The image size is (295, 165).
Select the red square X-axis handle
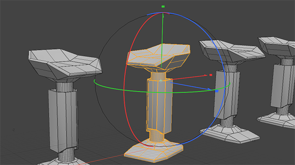click(x=211, y=75)
